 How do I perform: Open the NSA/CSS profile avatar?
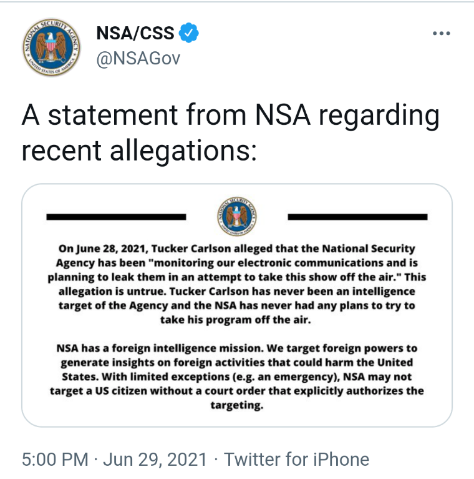coord(51,47)
